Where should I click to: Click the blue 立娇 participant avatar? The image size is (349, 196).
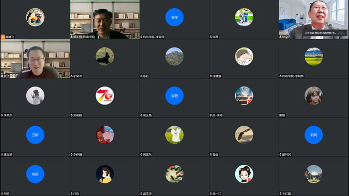click(x=35, y=134)
